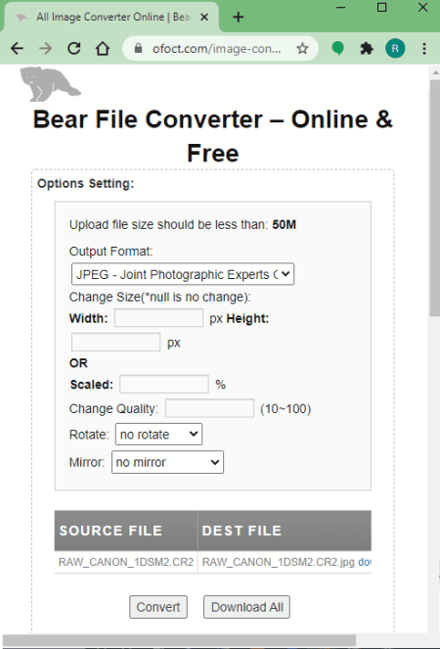Viewport: 440px width, 649px height.
Task: Click the site lock security icon
Action: click(139, 48)
